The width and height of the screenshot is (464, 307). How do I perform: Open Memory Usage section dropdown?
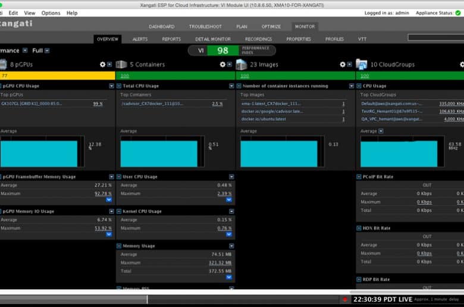[231, 246]
